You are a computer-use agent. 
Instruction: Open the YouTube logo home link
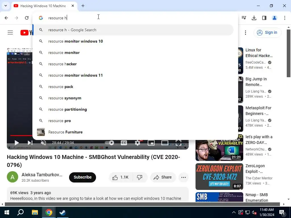click(26, 33)
